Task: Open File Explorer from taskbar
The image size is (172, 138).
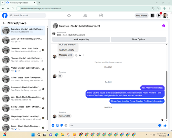Action: pos(63,135)
